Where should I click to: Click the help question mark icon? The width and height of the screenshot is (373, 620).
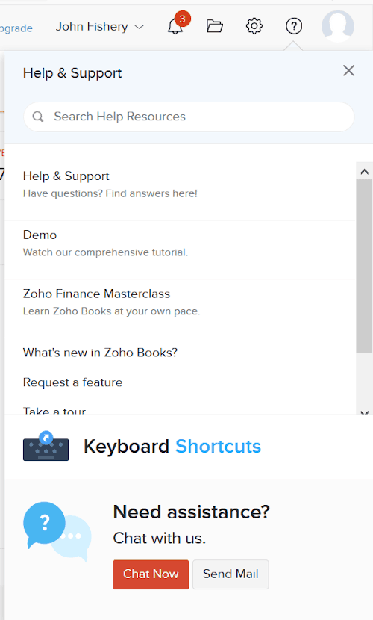coord(294,26)
